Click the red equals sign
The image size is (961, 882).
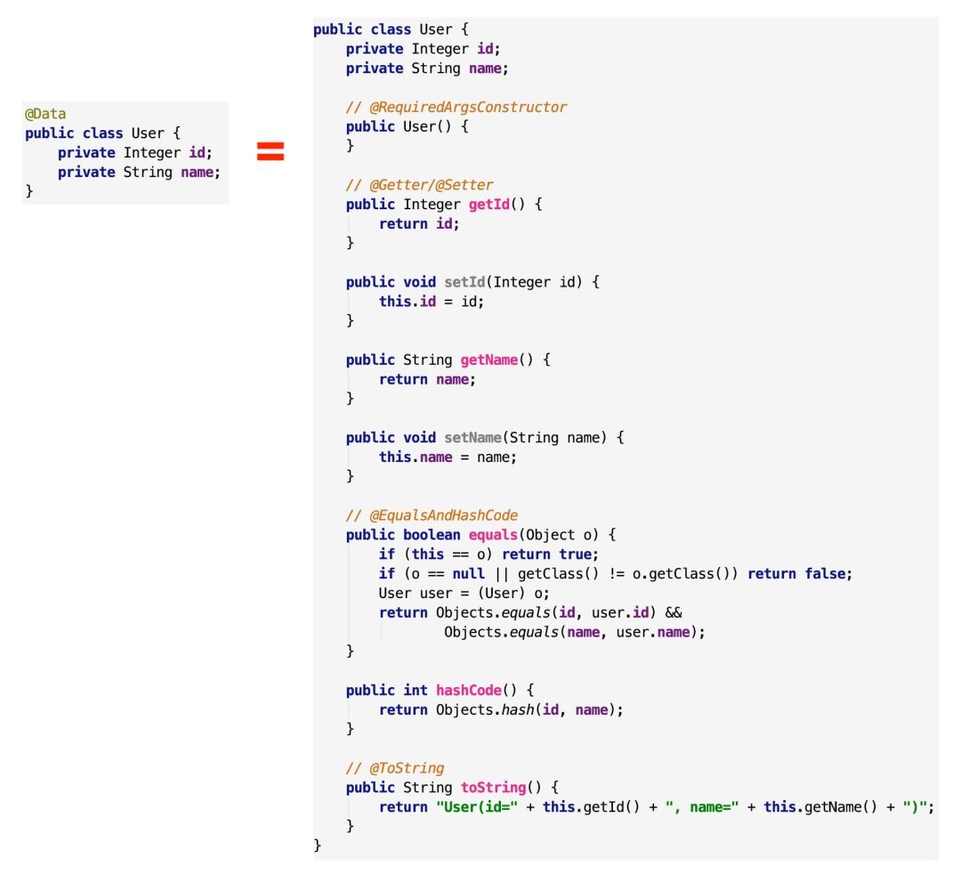271,150
